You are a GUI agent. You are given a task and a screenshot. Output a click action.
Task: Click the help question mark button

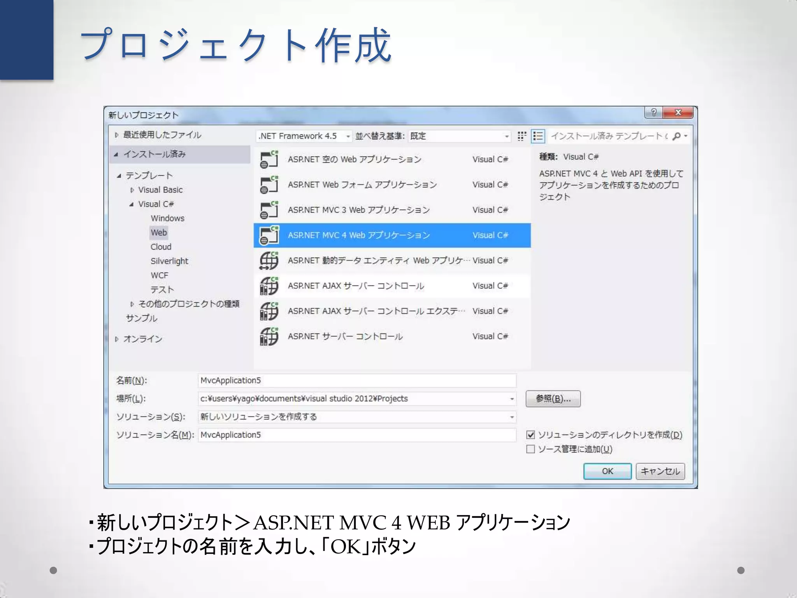click(654, 113)
